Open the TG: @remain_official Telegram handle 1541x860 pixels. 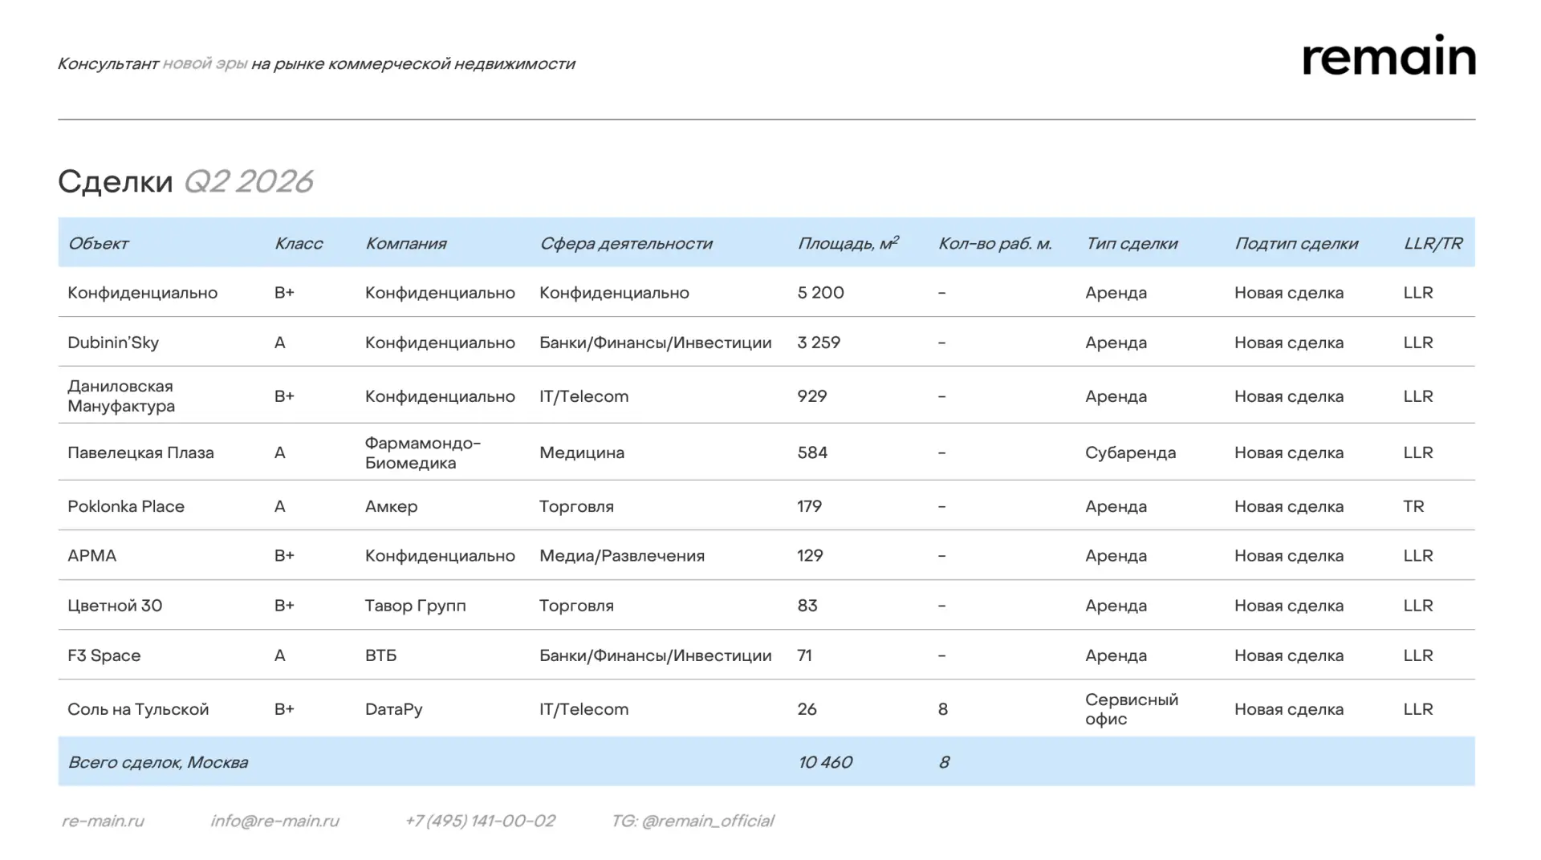(x=693, y=821)
